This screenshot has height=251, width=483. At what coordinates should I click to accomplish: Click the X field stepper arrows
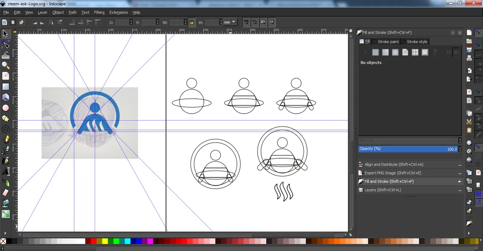[x=131, y=22]
